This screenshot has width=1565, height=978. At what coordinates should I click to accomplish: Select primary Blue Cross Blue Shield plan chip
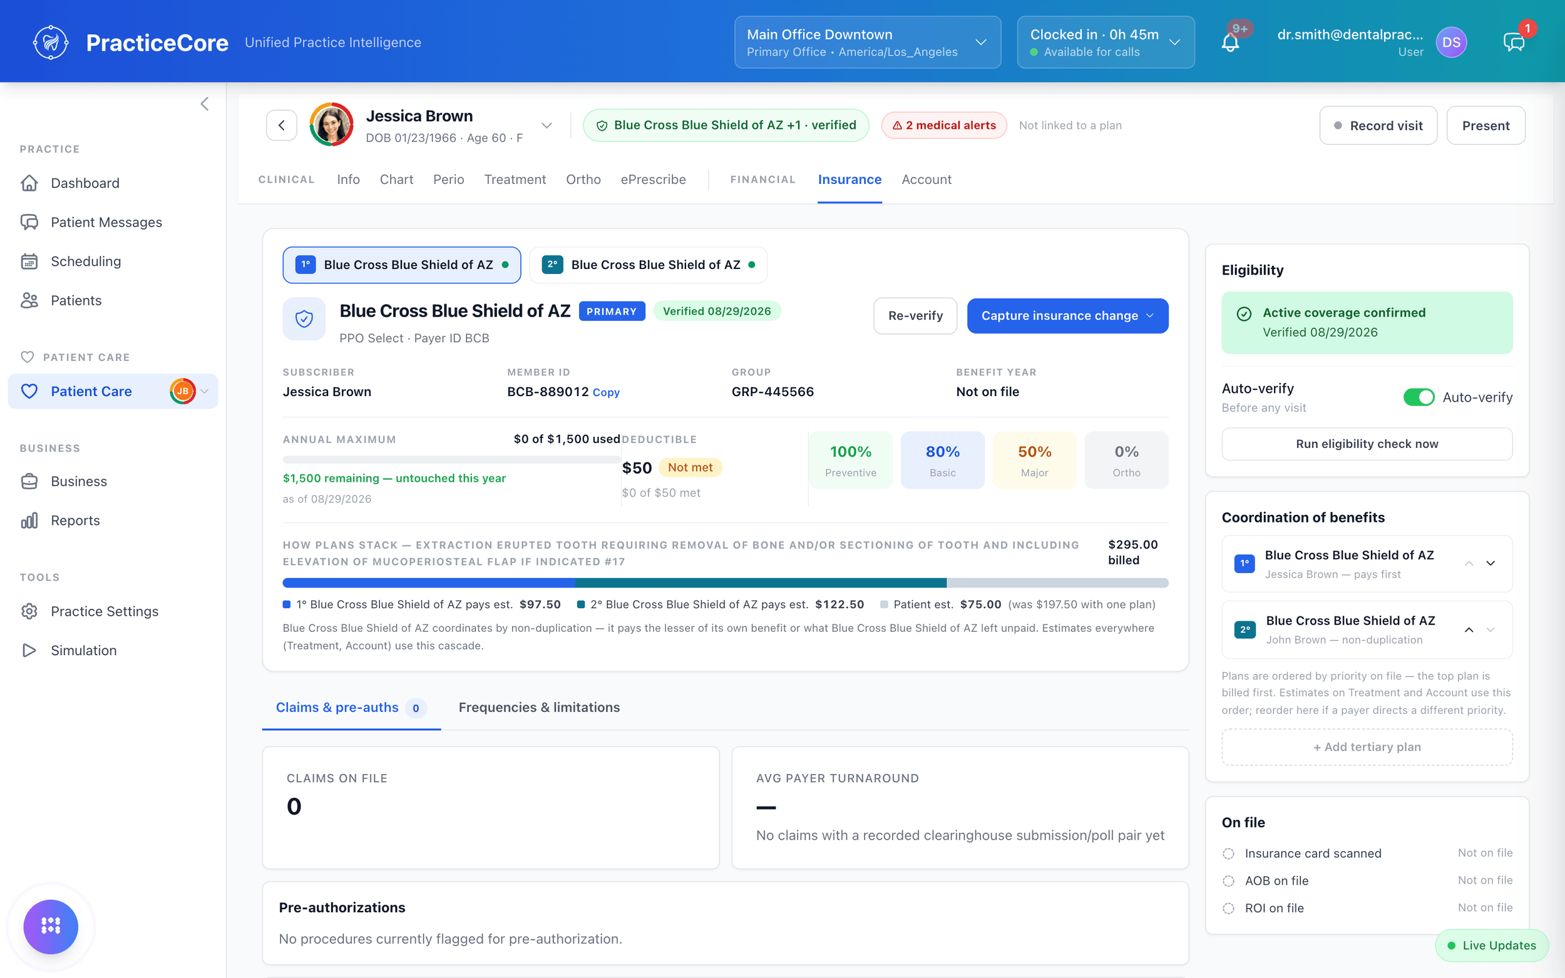click(x=401, y=265)
